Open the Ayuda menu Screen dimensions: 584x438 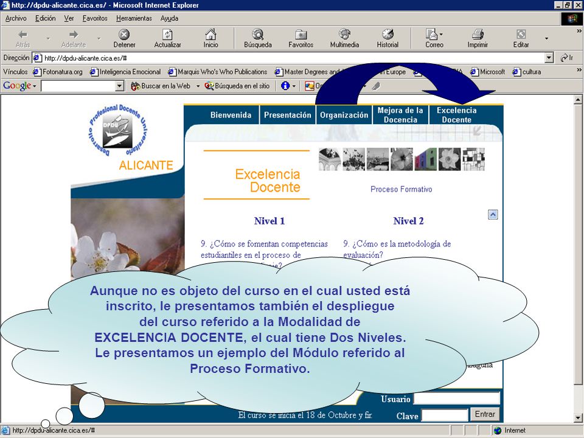point(169,18)
